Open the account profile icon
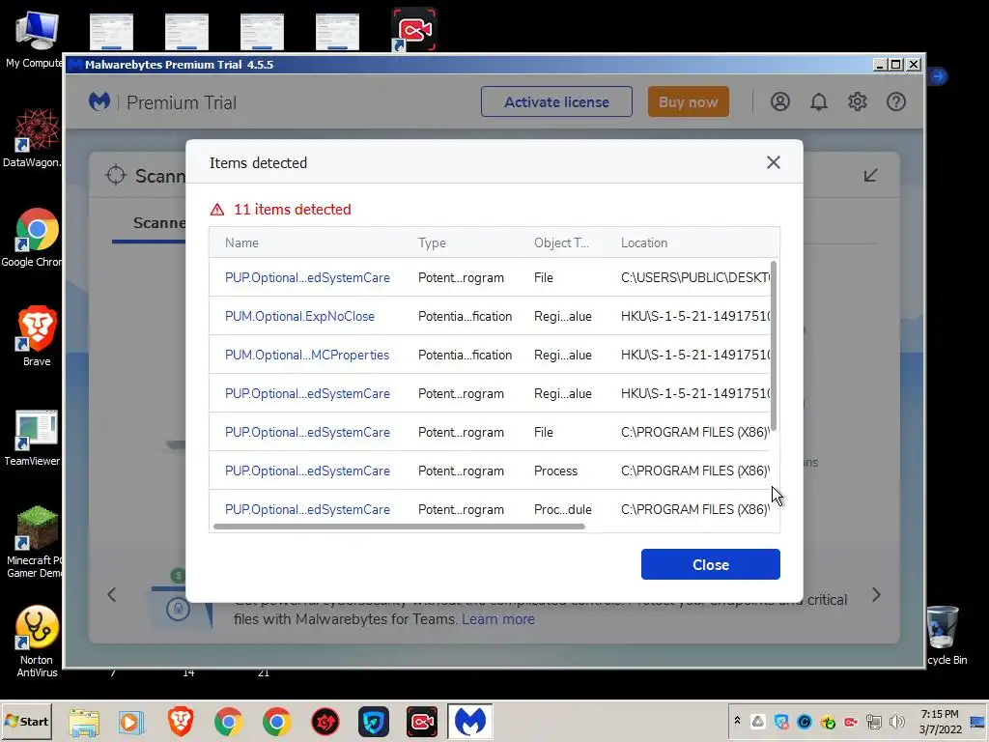989x742 pixels. click(x=780, y=101)
